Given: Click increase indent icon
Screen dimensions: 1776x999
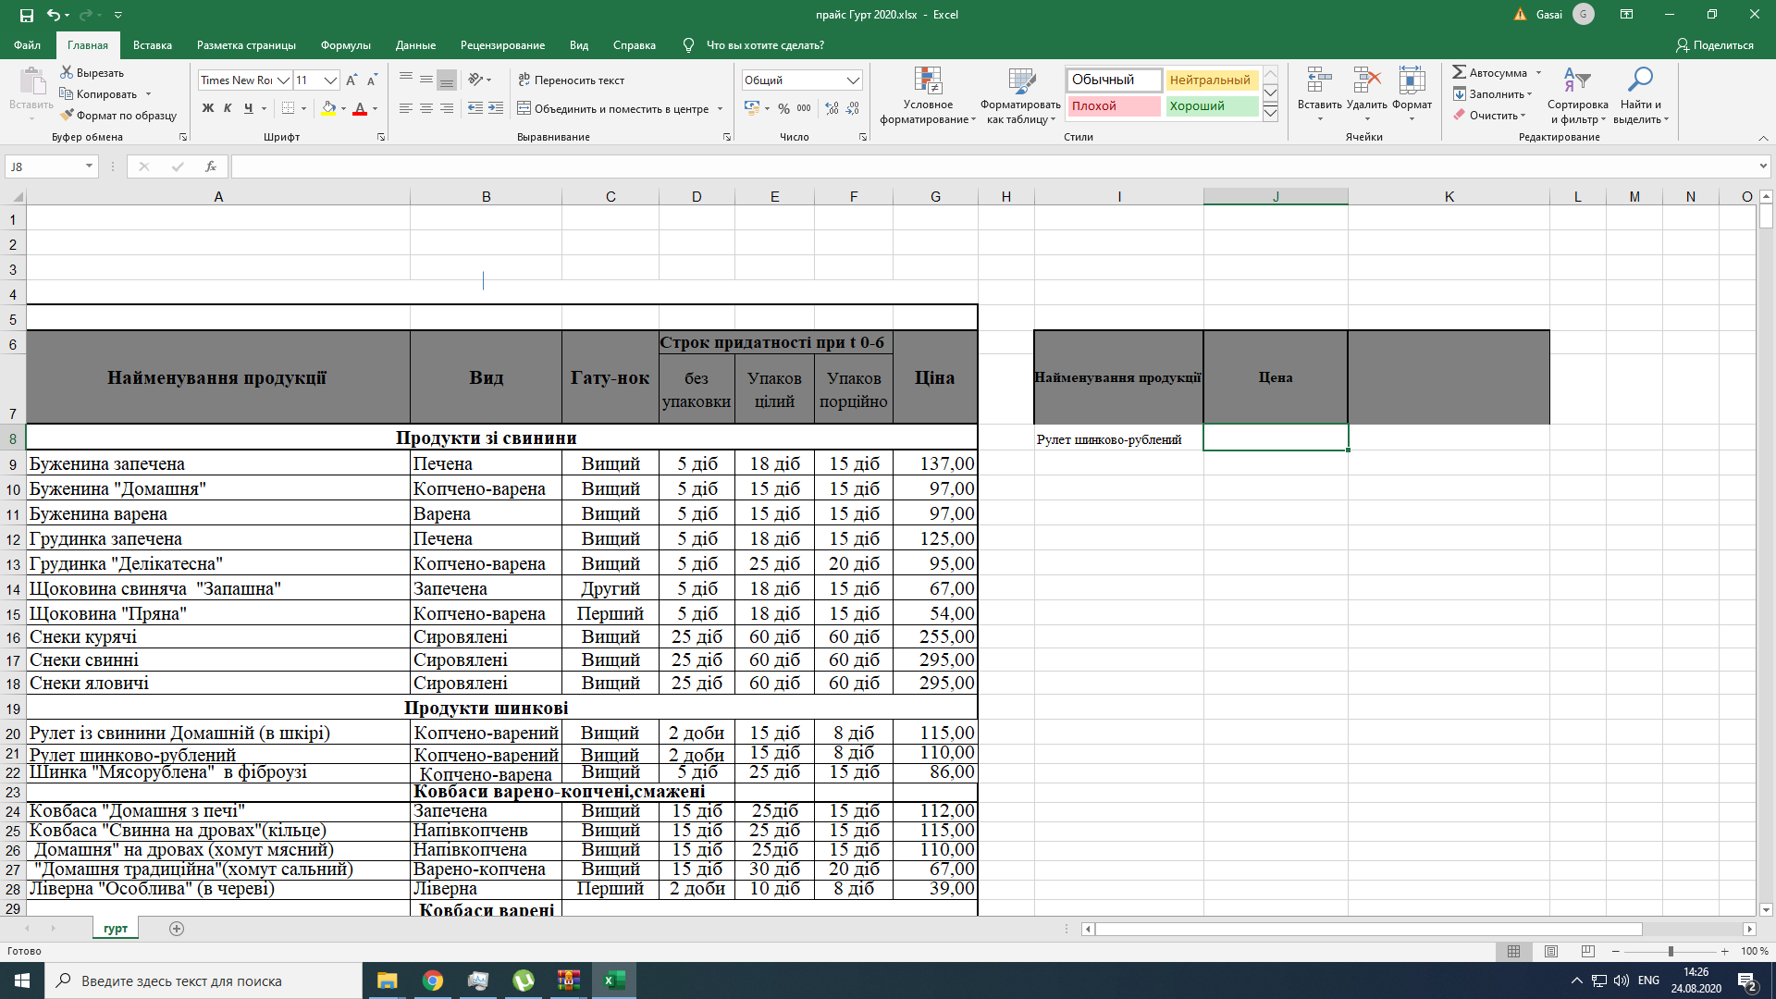Looking at the screenshot, I should pyautogui.click(x=496, y=108).
